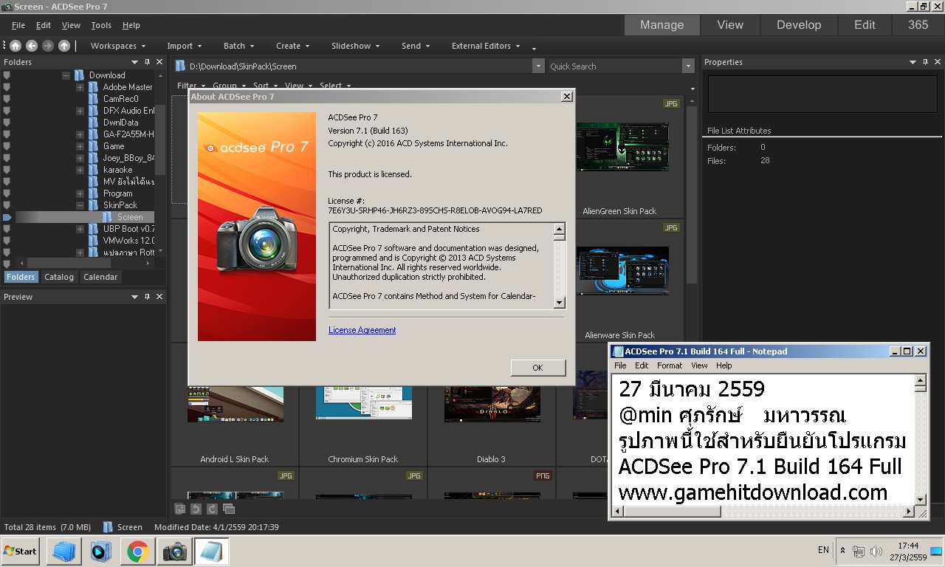The image size is (945, 567).
Task: Switch to Develop mode tab
Action: (x=799, y=24)
